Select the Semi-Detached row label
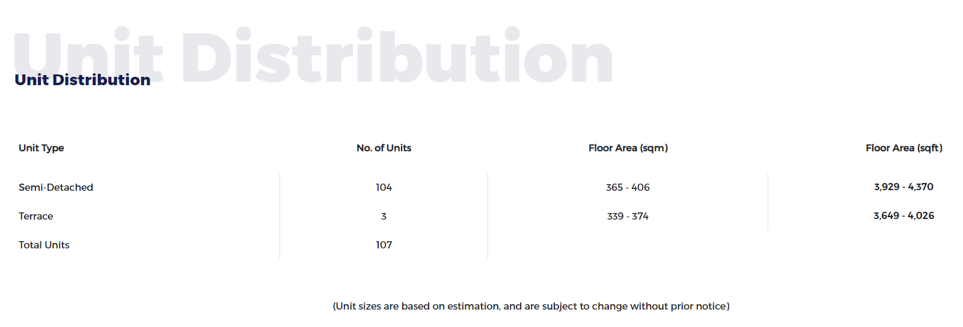This screenshot has width=963, height=327. (x=56, y=187)
